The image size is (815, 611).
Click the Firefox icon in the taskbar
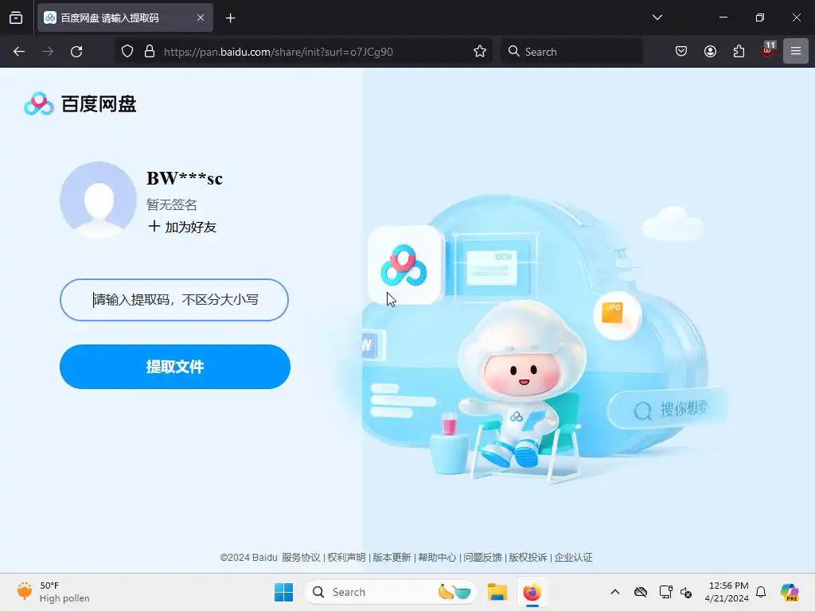(x=532, y=592)
